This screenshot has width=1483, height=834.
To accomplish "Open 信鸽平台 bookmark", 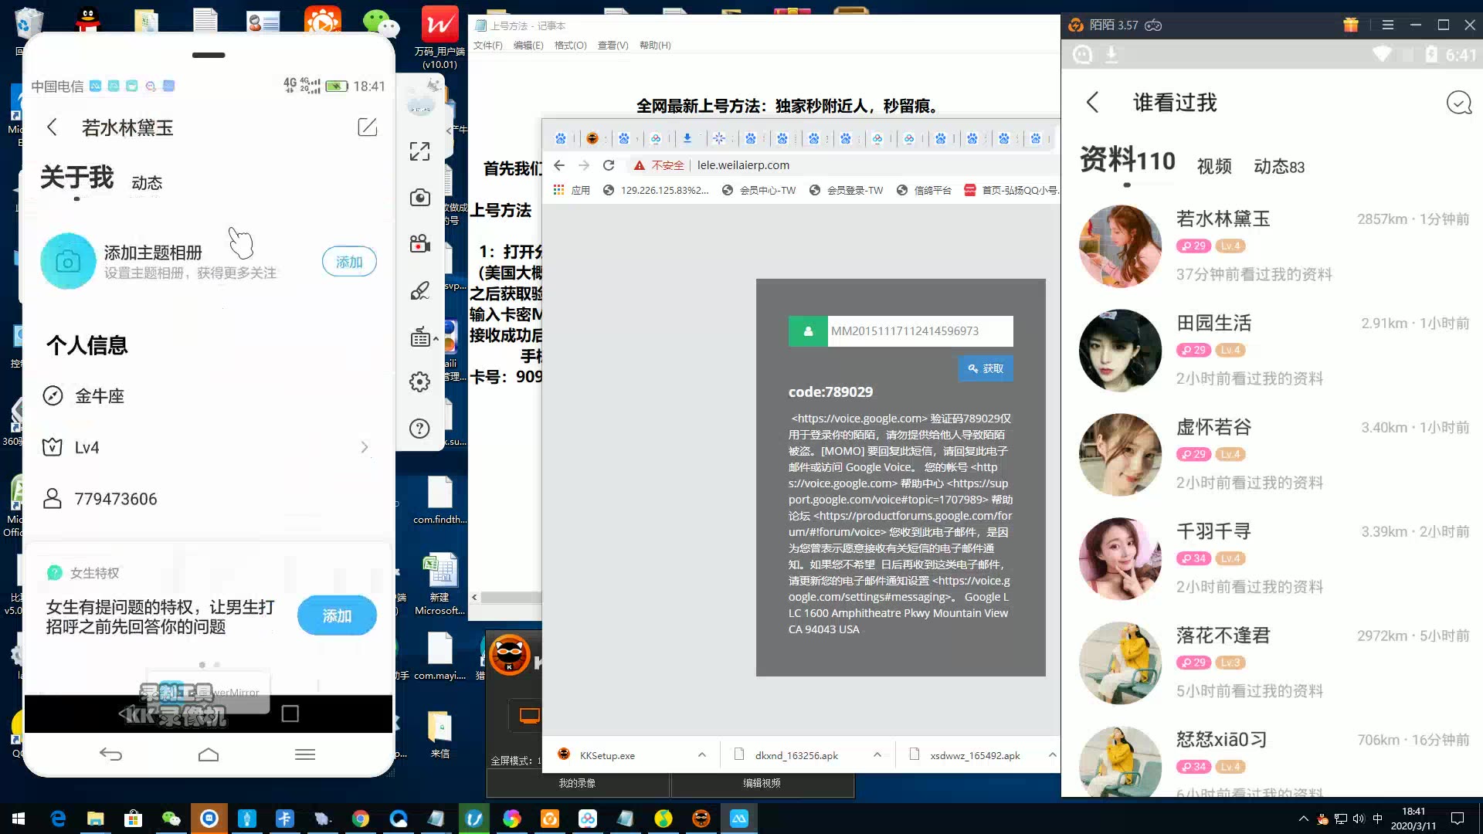I will coord(924,190).
